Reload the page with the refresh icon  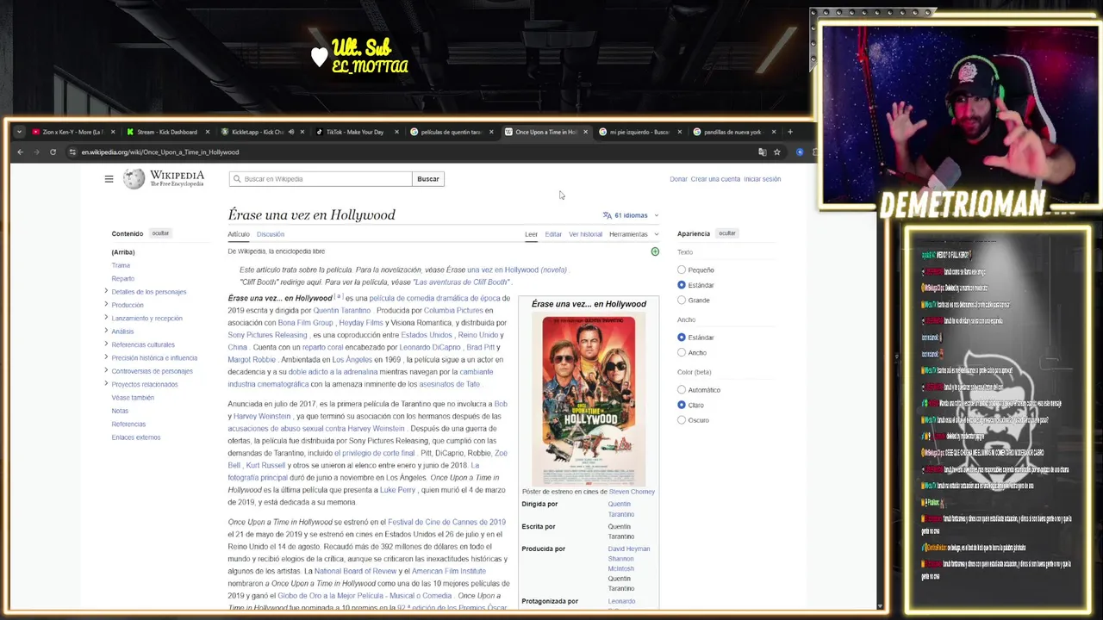tap(53, 152)
